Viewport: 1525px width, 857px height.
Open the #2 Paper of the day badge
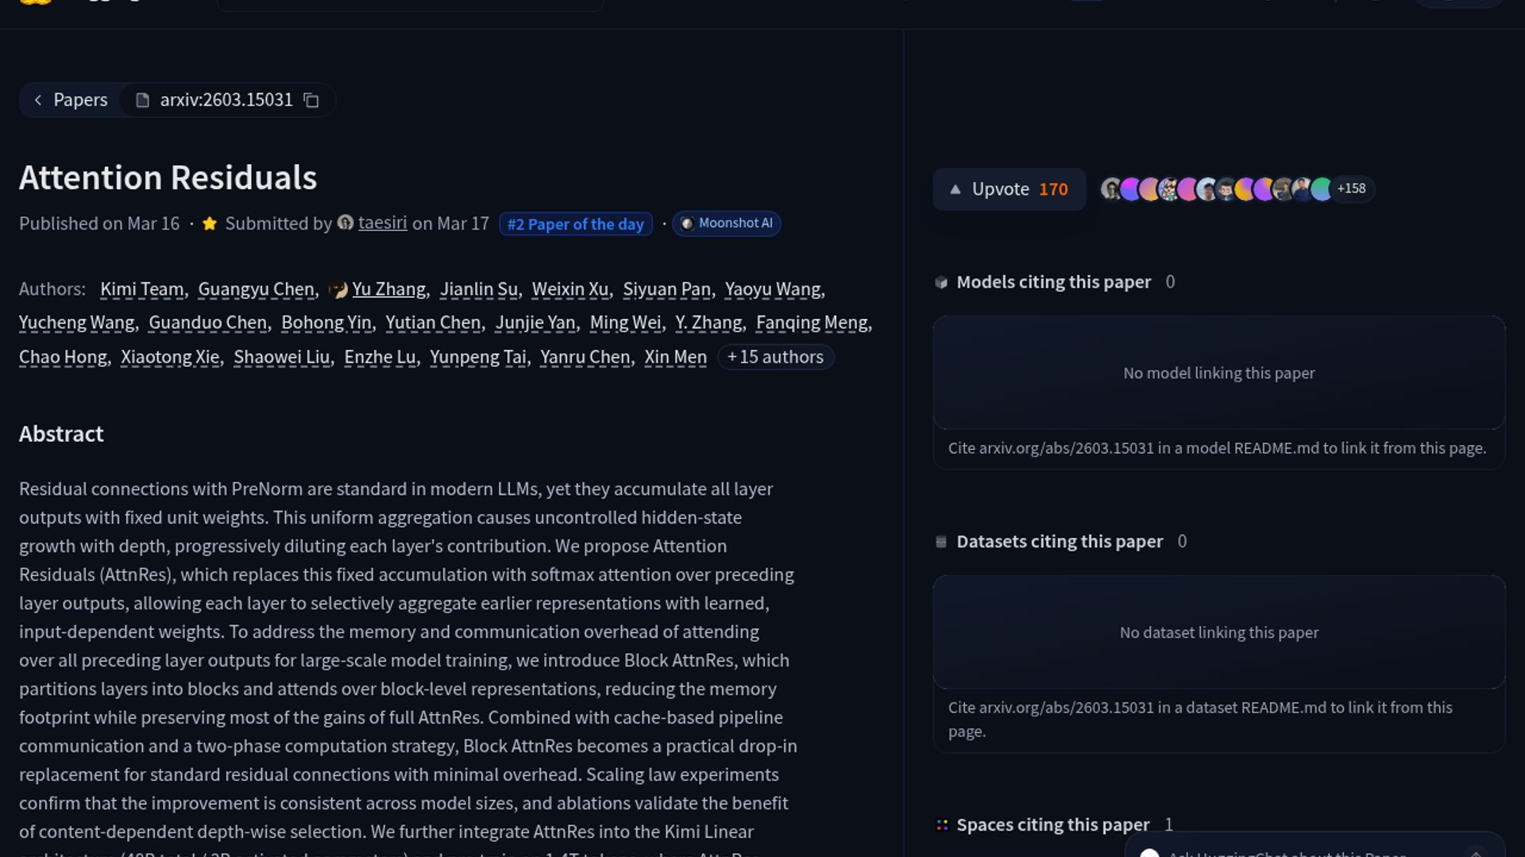575,225
